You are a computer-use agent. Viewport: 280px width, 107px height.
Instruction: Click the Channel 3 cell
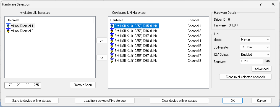(x=194, y=36)
